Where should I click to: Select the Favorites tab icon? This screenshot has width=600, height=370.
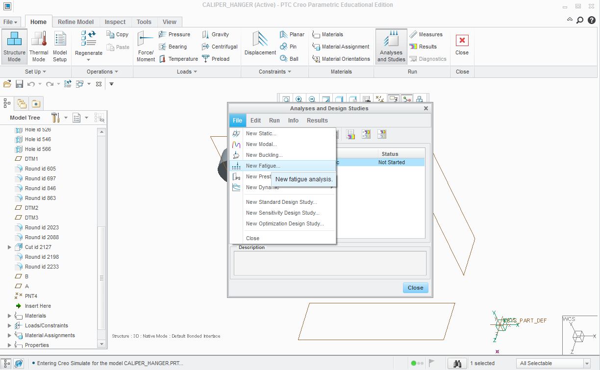36,103
